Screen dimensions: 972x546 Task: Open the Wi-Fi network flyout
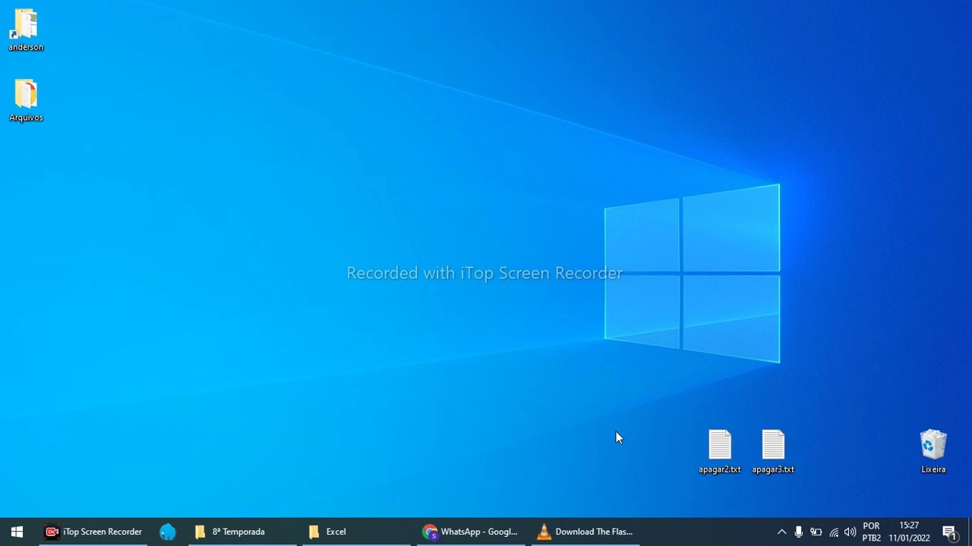[834, 532]
